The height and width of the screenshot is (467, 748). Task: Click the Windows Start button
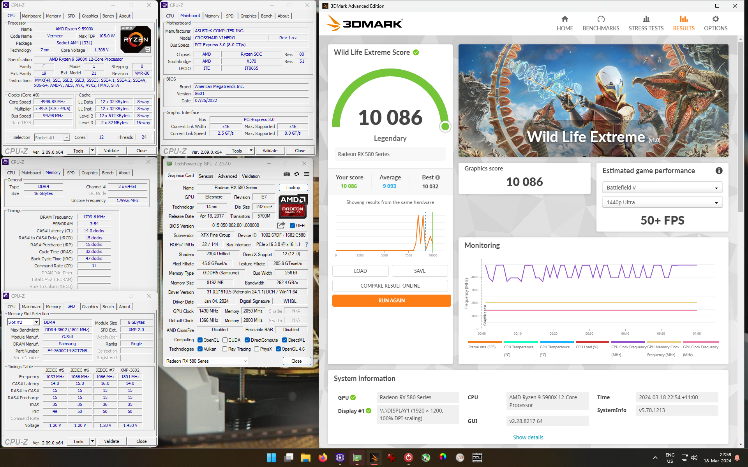tap(271, 458)
